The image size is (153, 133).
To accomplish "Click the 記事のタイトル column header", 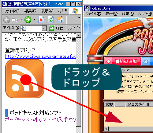I will click(139, 104).
